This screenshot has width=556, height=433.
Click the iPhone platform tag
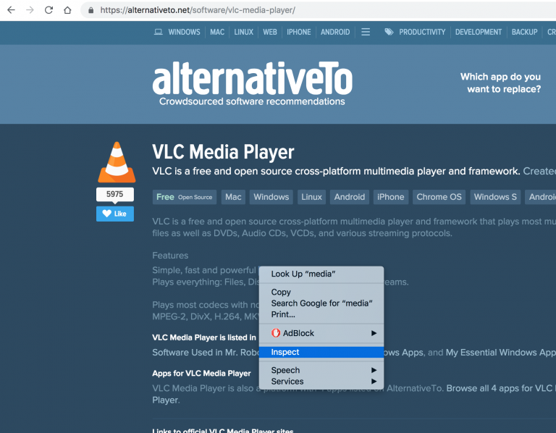[x=391, y=197]
